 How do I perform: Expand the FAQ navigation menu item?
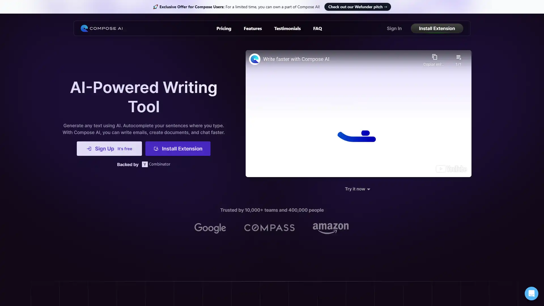(x=318, y=28)
